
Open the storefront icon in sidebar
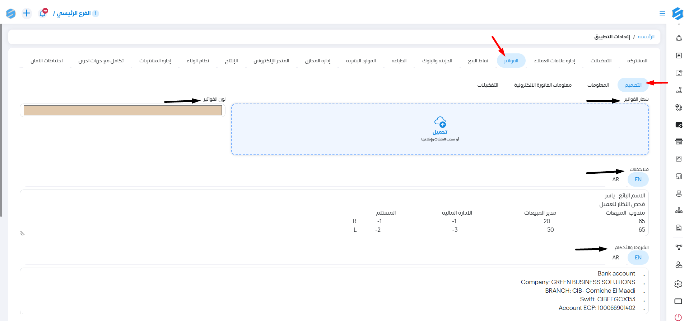pos(679,142)
